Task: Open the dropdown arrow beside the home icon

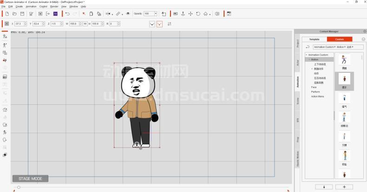Action: [x=210, y=15]
